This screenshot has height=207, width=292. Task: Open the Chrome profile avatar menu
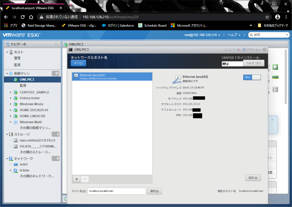click(277, 17)
